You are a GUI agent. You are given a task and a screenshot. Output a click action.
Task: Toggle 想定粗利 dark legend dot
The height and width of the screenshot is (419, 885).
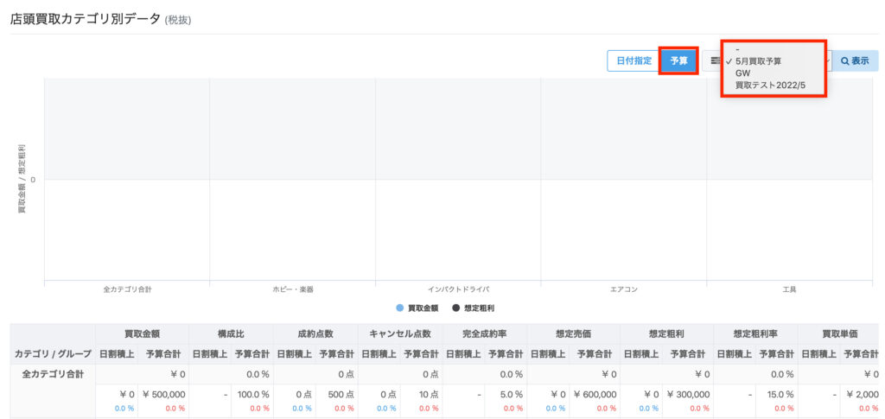pyautogui.click(x=455, y=308)
